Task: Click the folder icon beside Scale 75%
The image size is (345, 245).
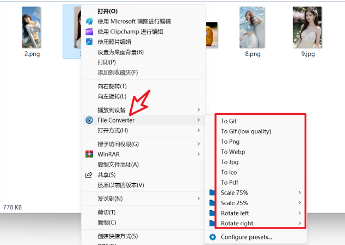Action: click(x=212, y=192)
